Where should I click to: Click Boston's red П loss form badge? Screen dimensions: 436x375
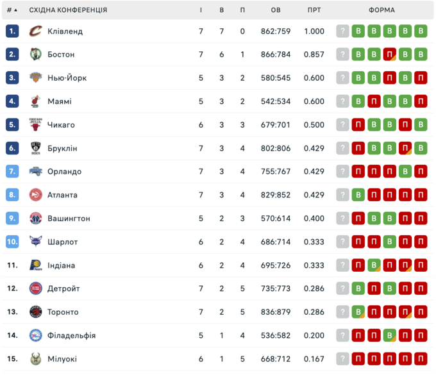[x=389, y=54]
